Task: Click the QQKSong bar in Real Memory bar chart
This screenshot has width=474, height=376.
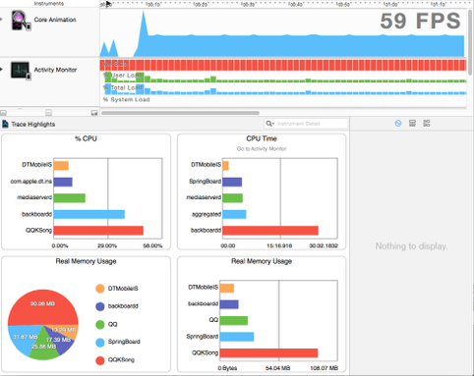Action: coord(268,352)
